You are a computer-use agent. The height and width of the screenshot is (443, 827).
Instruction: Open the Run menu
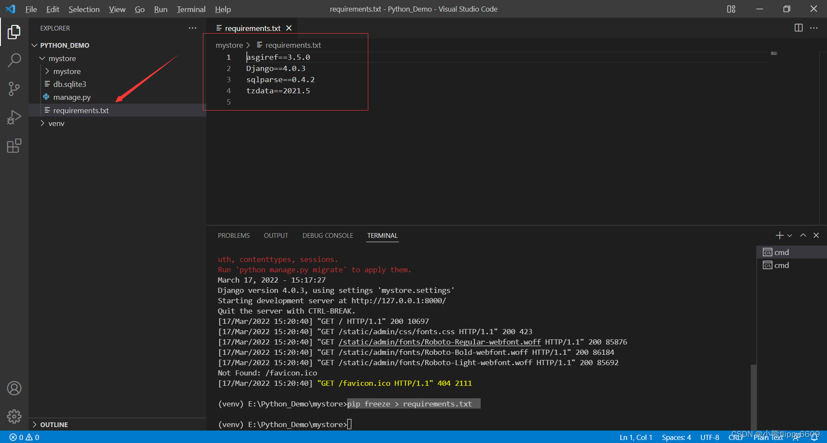pyautogui.click(x=161, y=9)
